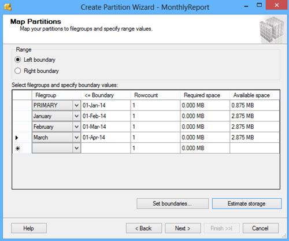Open the March filegroup dropdown
Image resolution: width=289 pixels, height=241 pixels.
(76, 138)
